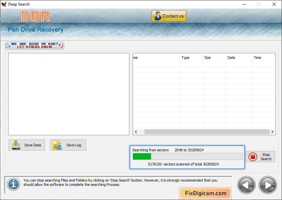Click the horizontal scrollbar thumb in file list
282x200 pixels.
(x=207, y=132)
